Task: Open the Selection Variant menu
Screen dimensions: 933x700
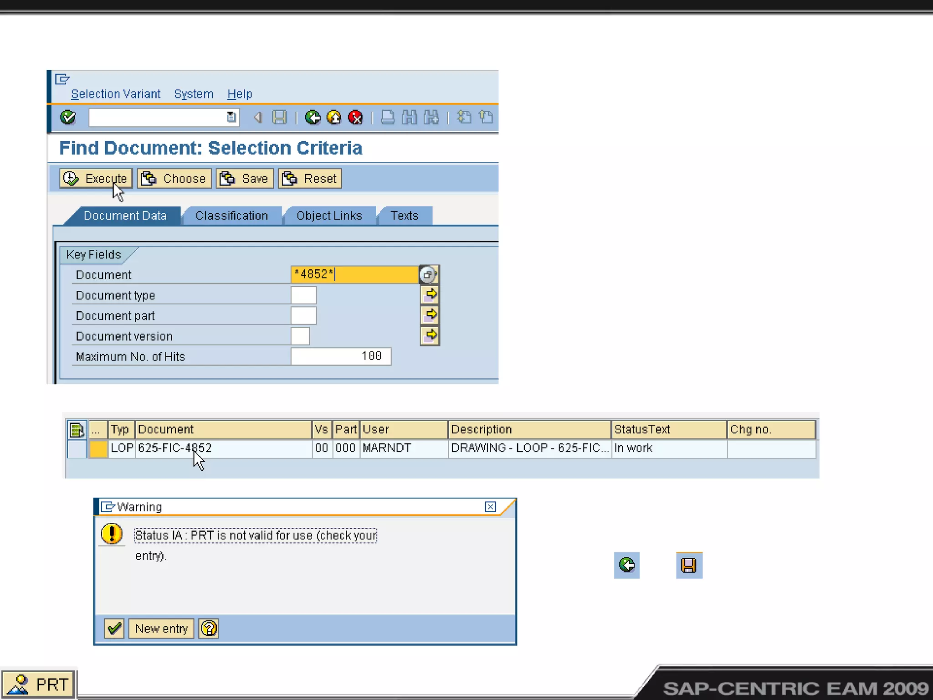Action: coord(116,94)
